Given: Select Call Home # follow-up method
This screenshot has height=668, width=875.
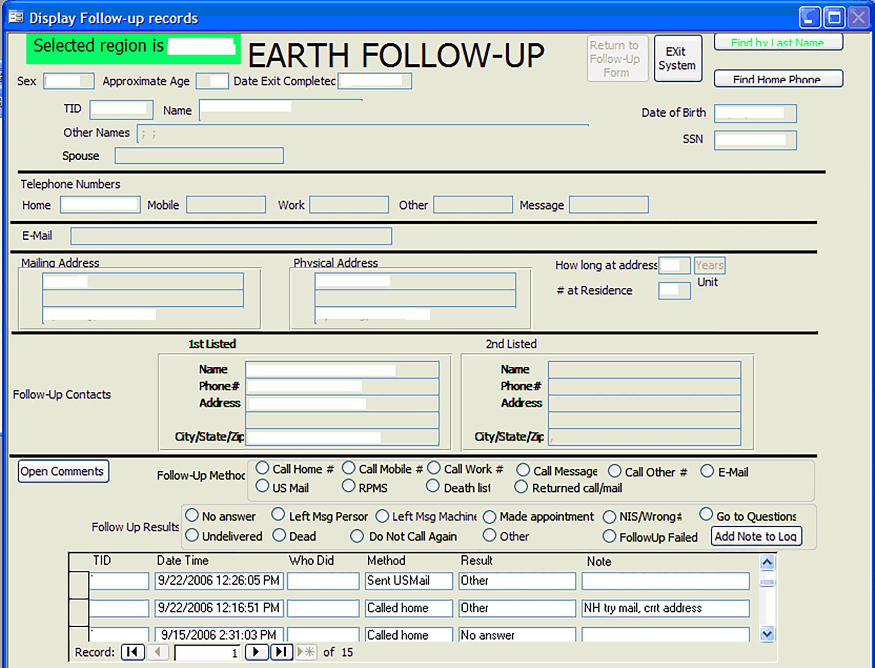Looking at the screenshot, I should [x=262, y=468].
